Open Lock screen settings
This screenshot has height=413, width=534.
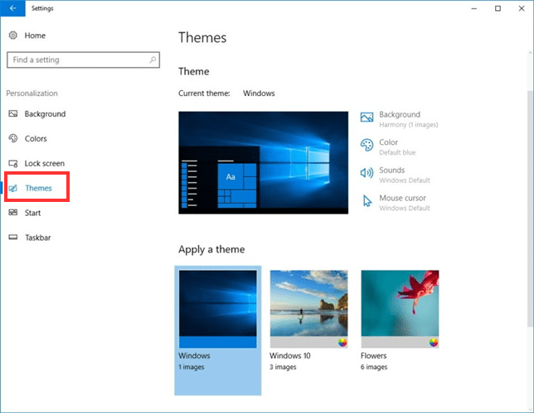(44, 164)
